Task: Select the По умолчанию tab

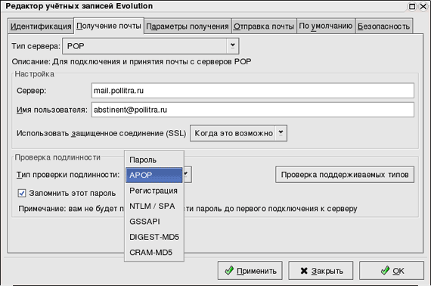Action: click(x=326, y=26)
